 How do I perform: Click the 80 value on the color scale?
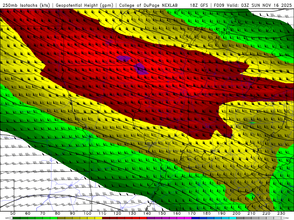coord(58,213)
